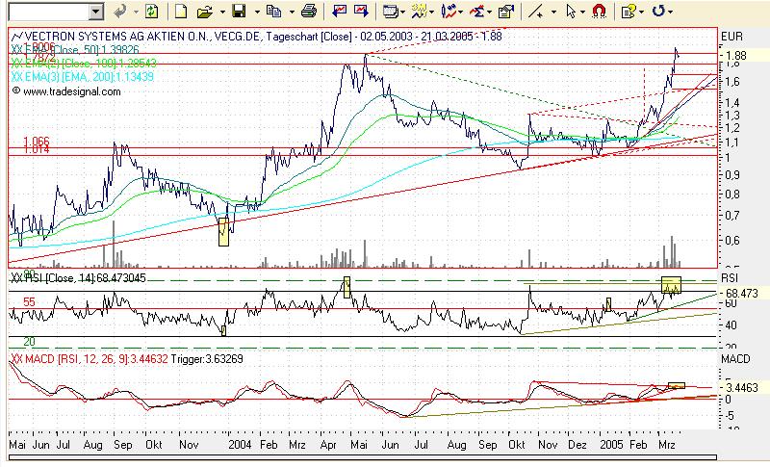Click the green refresh document icon
The image size is (770, 467).
(152, 12)
